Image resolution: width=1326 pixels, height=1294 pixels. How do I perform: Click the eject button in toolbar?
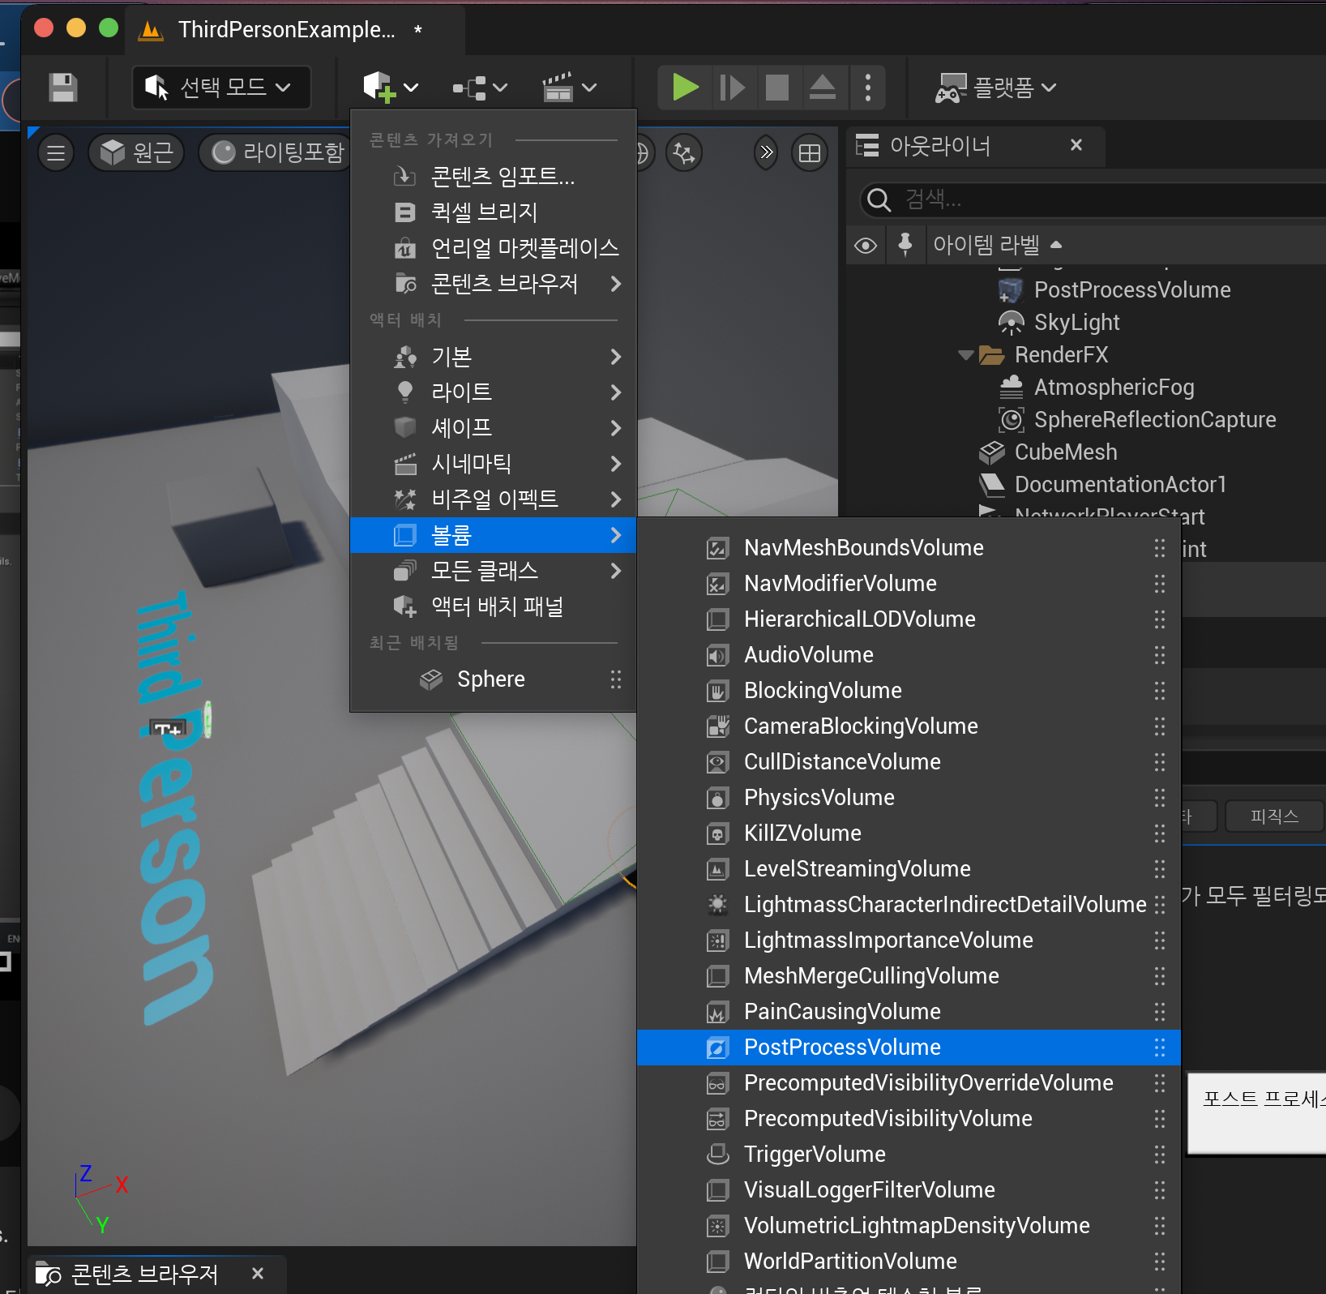[823, 87]
